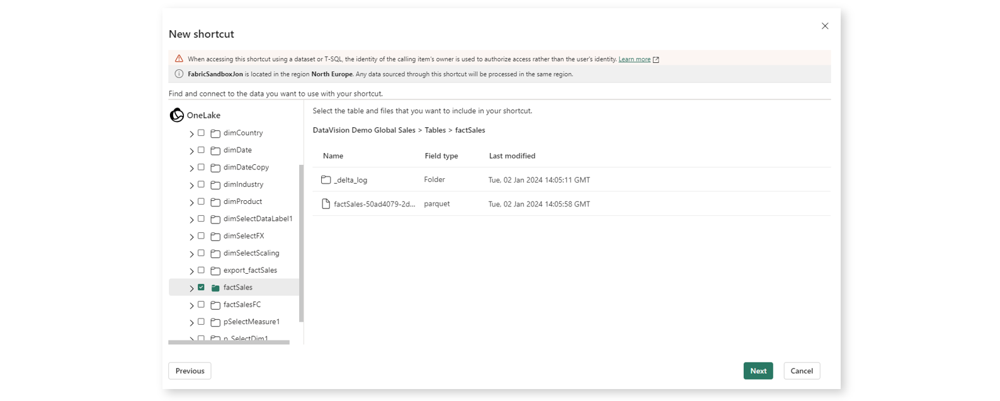
Task: Check the dimCountry checkbox
Action: click(201, 133)
